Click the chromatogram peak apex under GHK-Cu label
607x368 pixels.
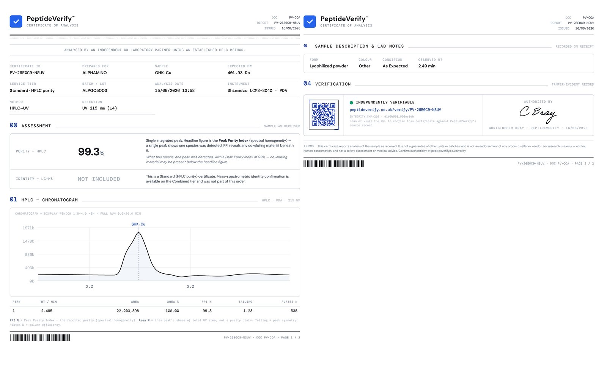click(x=138, y=232)
